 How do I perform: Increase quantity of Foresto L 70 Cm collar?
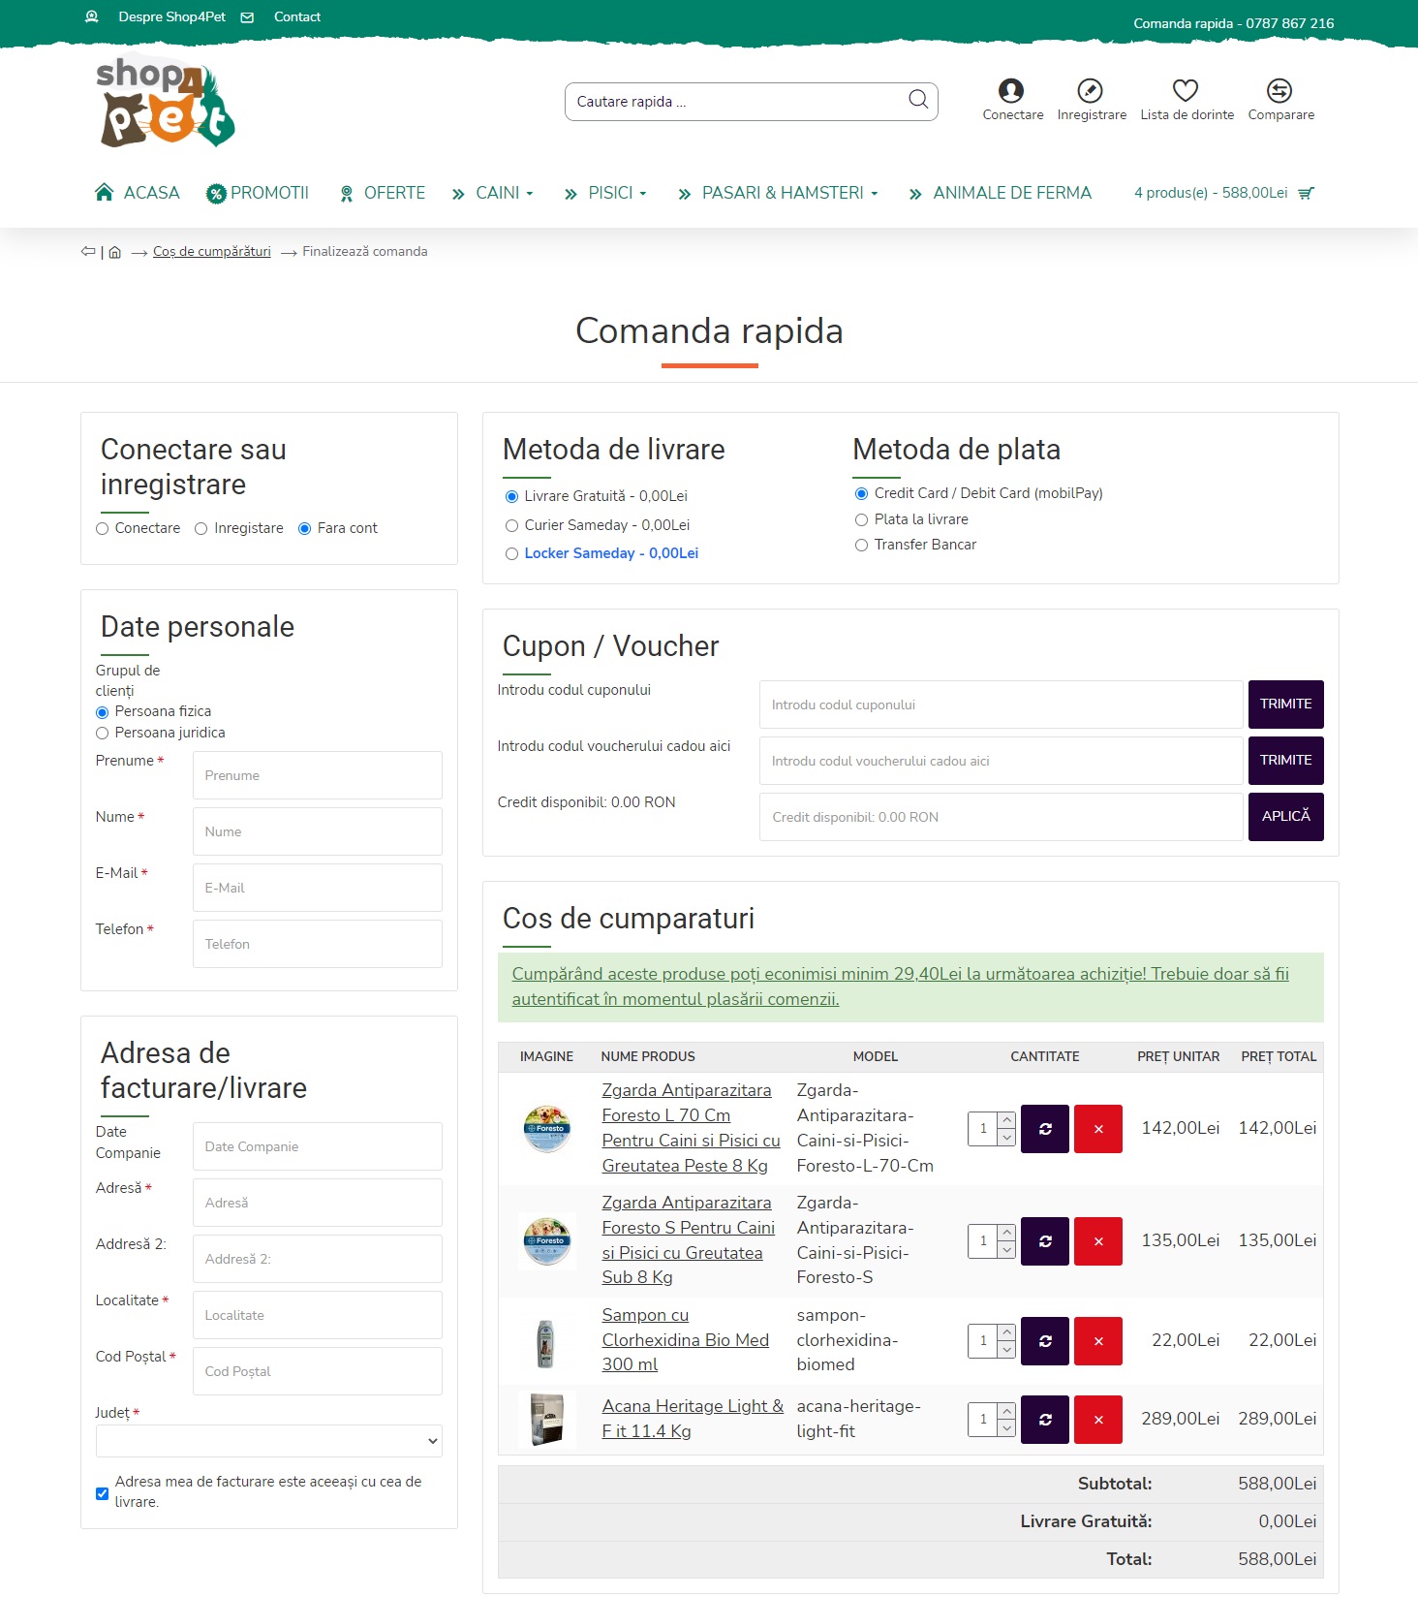tap(1007, 1121)
